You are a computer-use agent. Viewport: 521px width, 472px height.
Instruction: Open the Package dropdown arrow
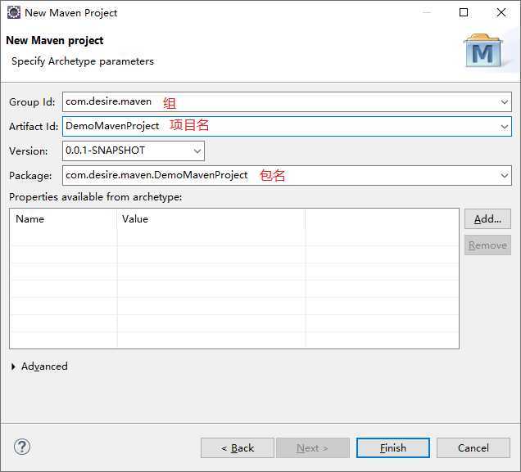point(505,175)
